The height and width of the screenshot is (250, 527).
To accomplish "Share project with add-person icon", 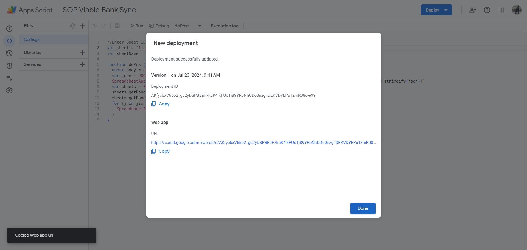I will [x=472, y=10].
